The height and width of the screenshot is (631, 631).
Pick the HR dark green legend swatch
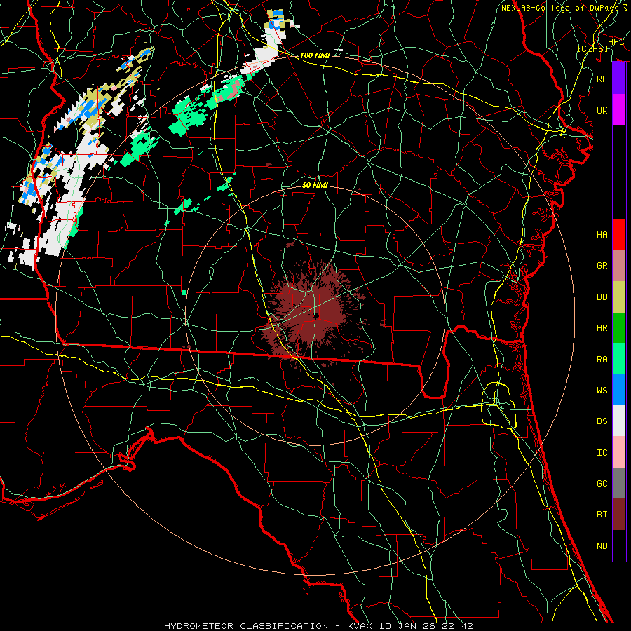(x=619, y=327)
